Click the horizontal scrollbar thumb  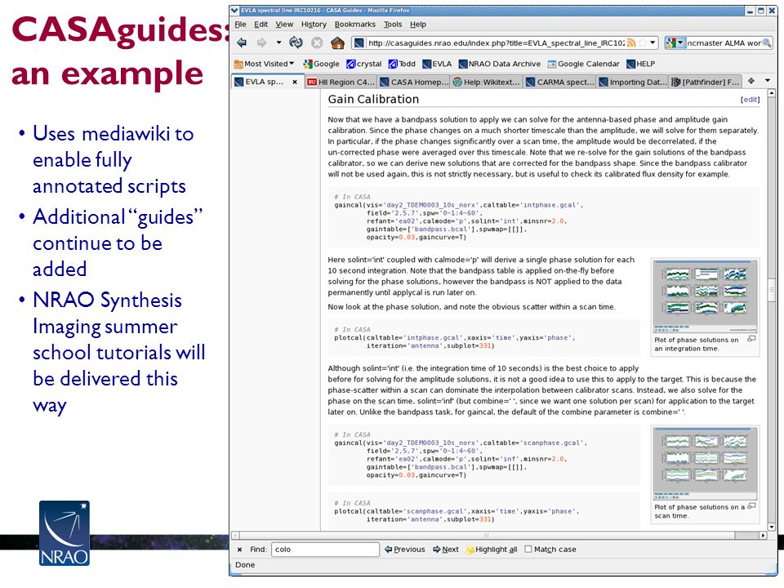pyautogui.click(x=488, y=535)
